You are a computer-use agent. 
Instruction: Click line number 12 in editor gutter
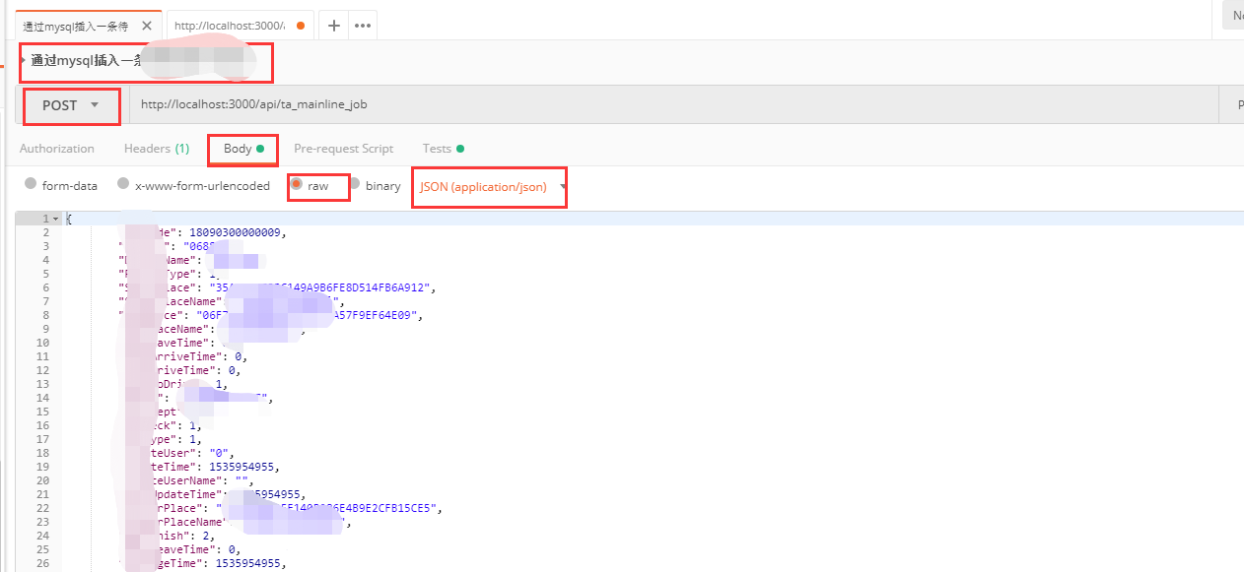click(42, 370)
